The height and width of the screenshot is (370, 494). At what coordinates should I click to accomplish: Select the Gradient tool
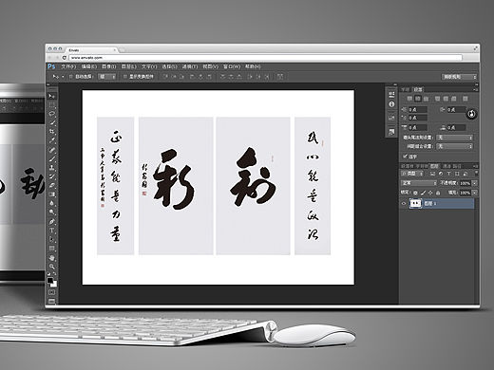pyautogui.click(x=51, y=194)
